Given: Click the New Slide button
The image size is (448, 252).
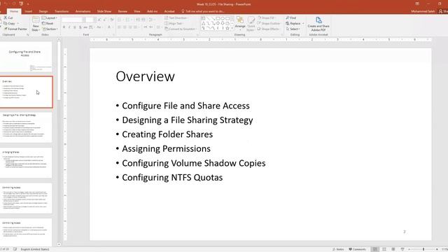Looking at the screenshot, I should point(36,24).
